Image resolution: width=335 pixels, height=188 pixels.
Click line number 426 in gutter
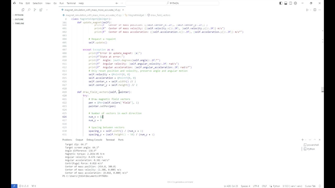point(64,117)
